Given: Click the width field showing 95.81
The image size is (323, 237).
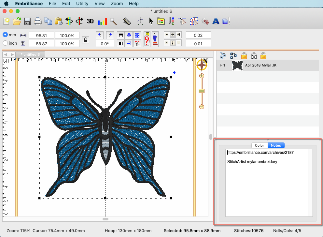Looking at the screenshot, I should point(41,35).
